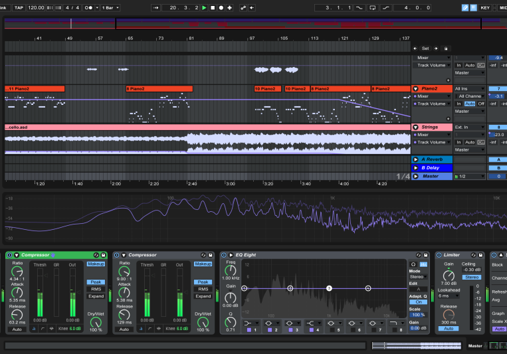The image size is (507, 354).
Task: Open the 1 Bar quantization menu
Action: coord(110,8)
